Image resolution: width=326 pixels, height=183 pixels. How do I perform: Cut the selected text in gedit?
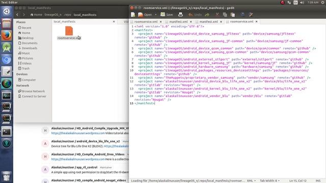pyautogui.click(x=217, y=15)
